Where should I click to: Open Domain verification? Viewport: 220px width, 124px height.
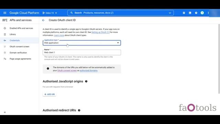tap(18, 53)
